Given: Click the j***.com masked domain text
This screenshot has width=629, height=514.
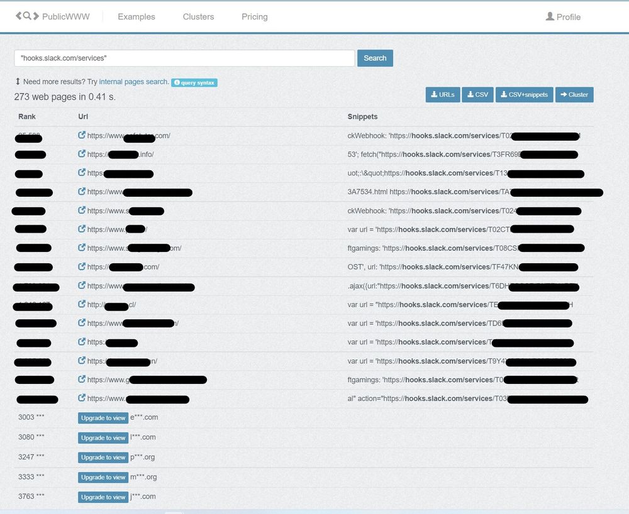Looking at the screenshot, I should coord(143,496).
